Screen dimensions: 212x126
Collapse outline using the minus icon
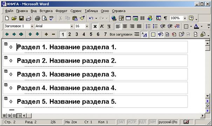pyautogui.click(x=53, y=34)
